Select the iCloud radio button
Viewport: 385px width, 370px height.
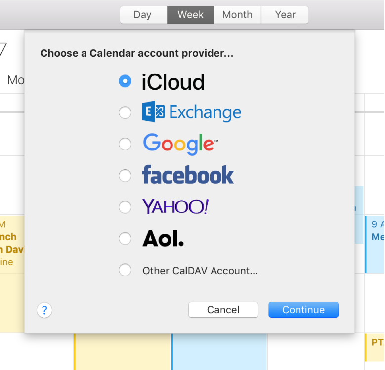click(x=125, y=81)
